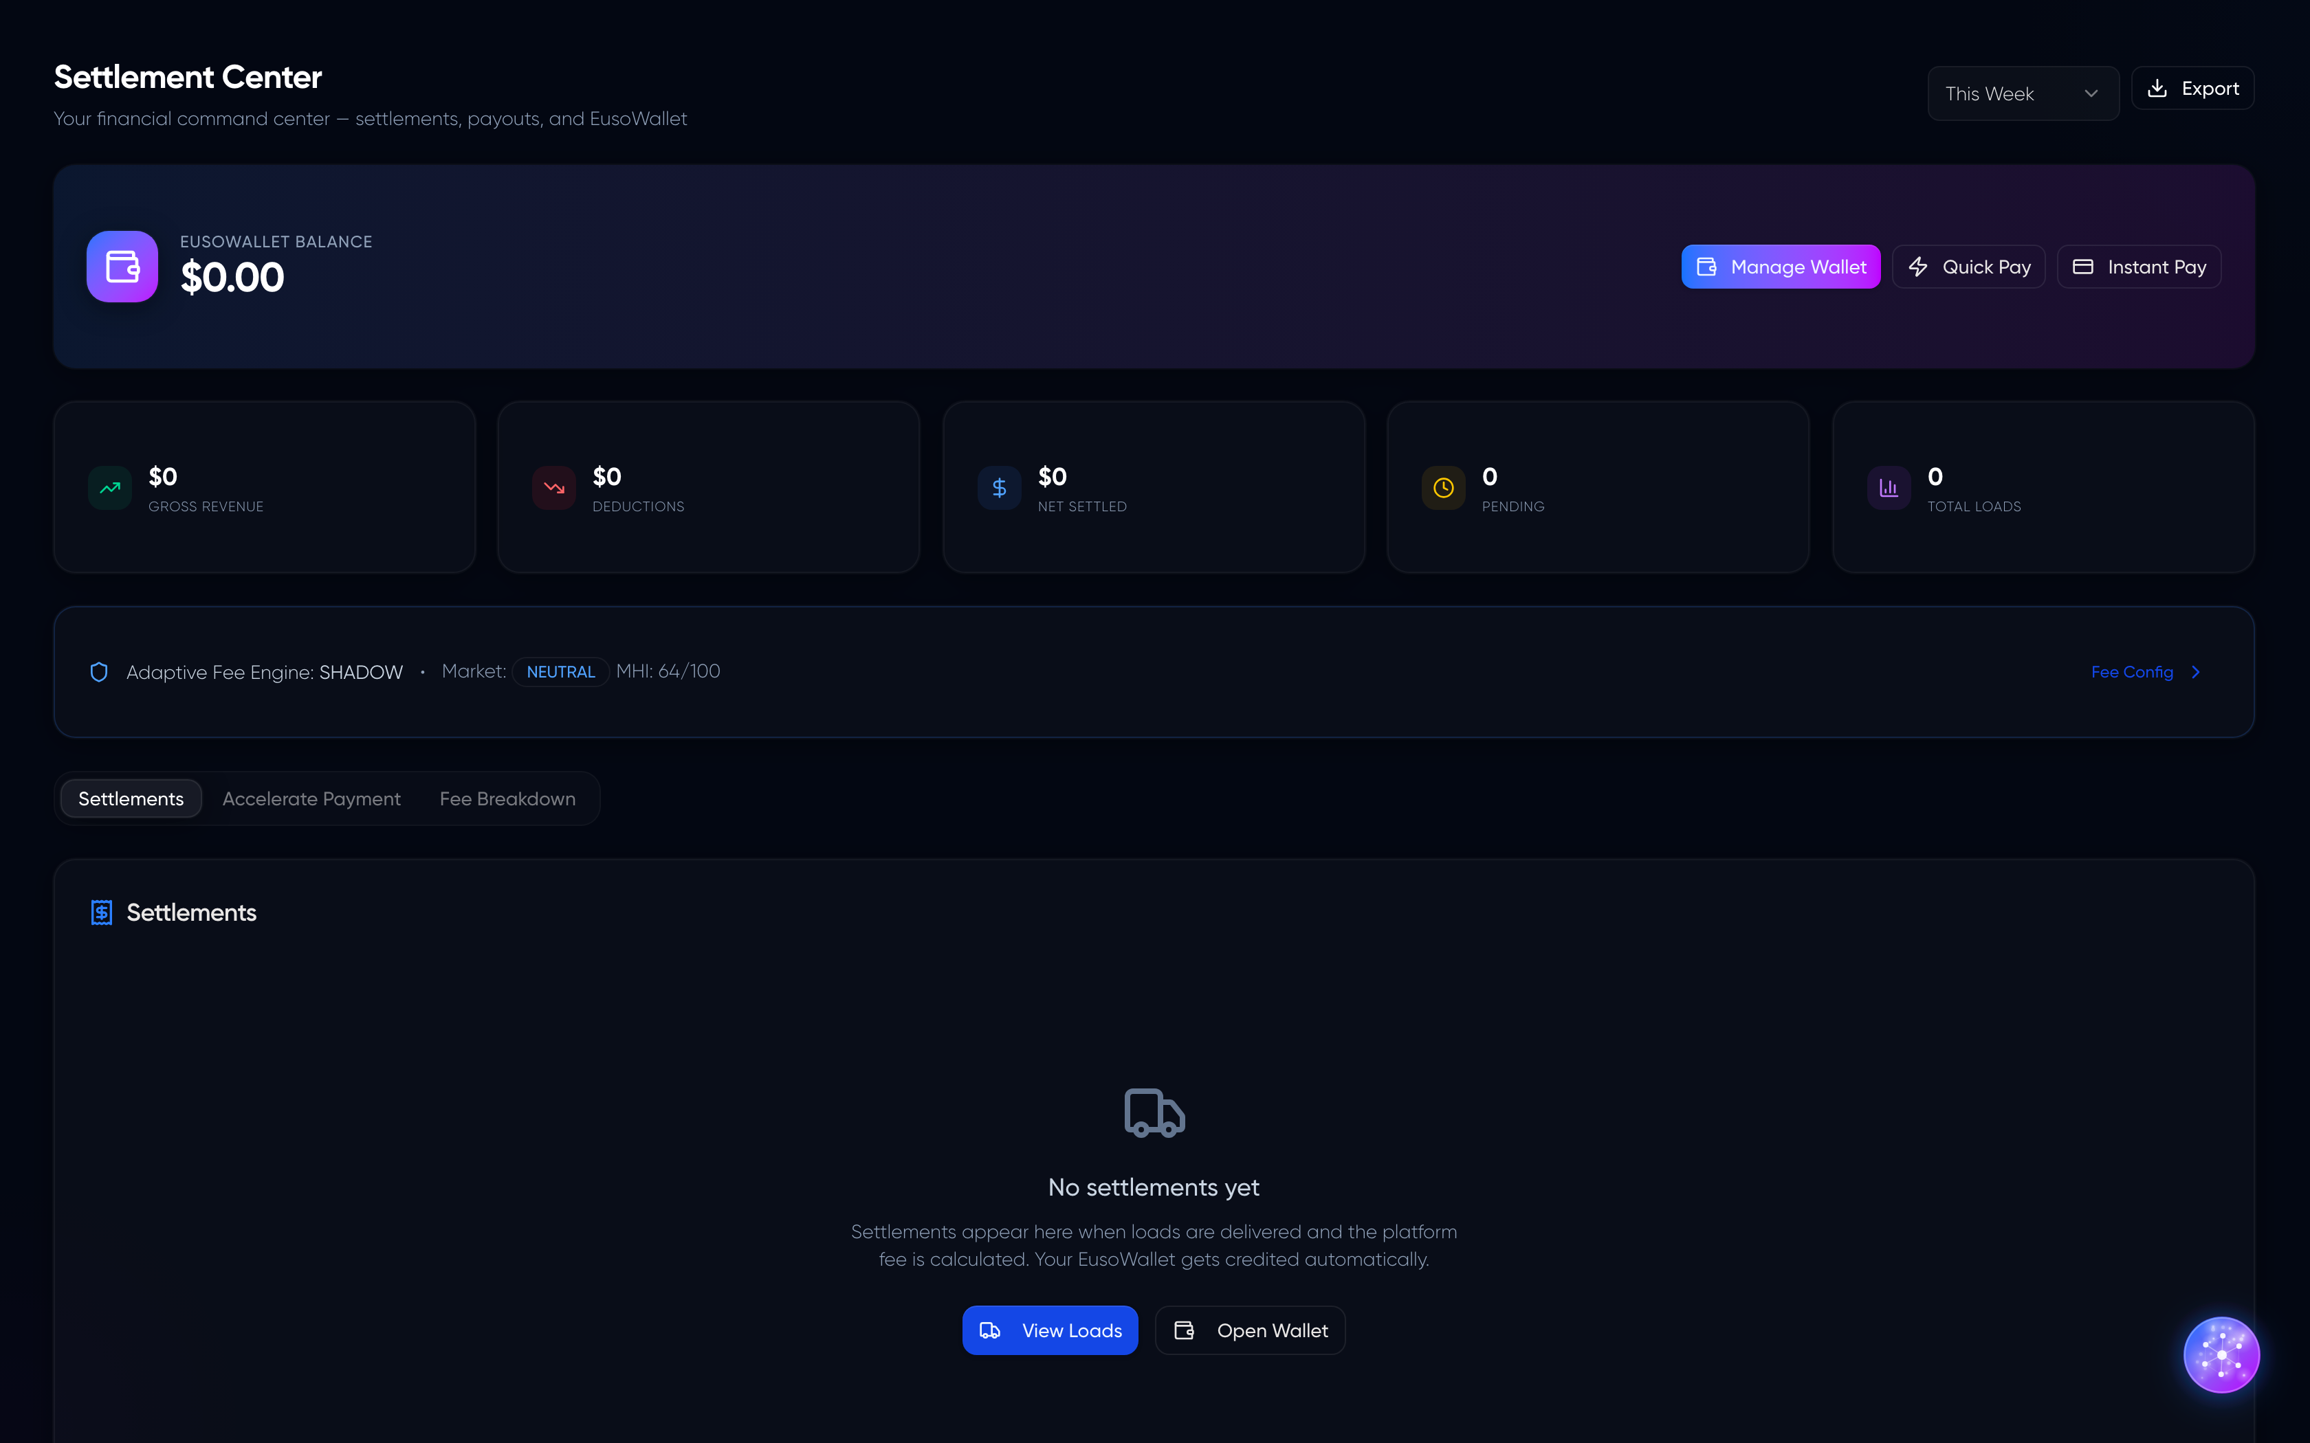Open the This Week period dropdown
Viewport: 2310px width, 1443px height.
click(2022, 93)
